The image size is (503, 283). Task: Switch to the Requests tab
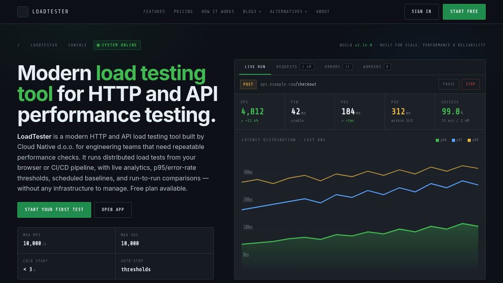[295, 67]
